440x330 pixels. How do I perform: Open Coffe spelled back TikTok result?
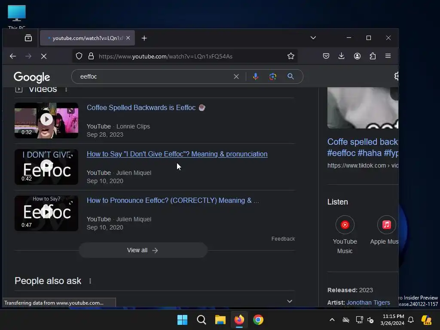[363, 147]
